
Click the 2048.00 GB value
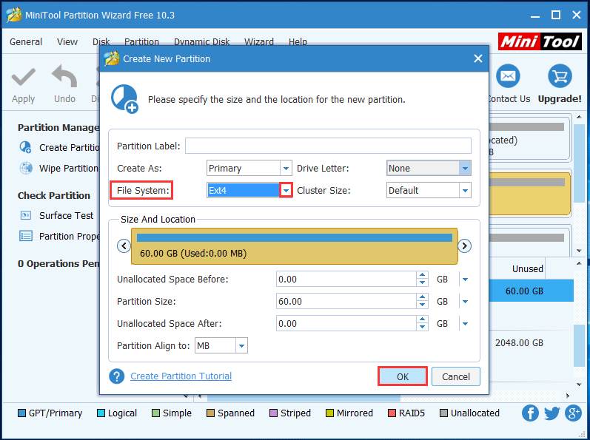[519, 342]
